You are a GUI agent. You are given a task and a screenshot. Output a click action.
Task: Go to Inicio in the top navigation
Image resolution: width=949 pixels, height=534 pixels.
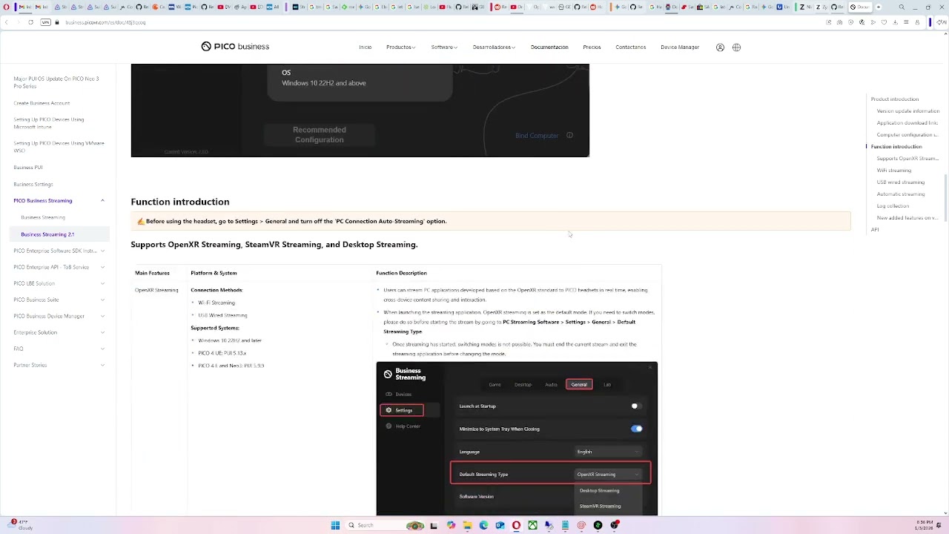pyautogui.click(x=365, y=47)
